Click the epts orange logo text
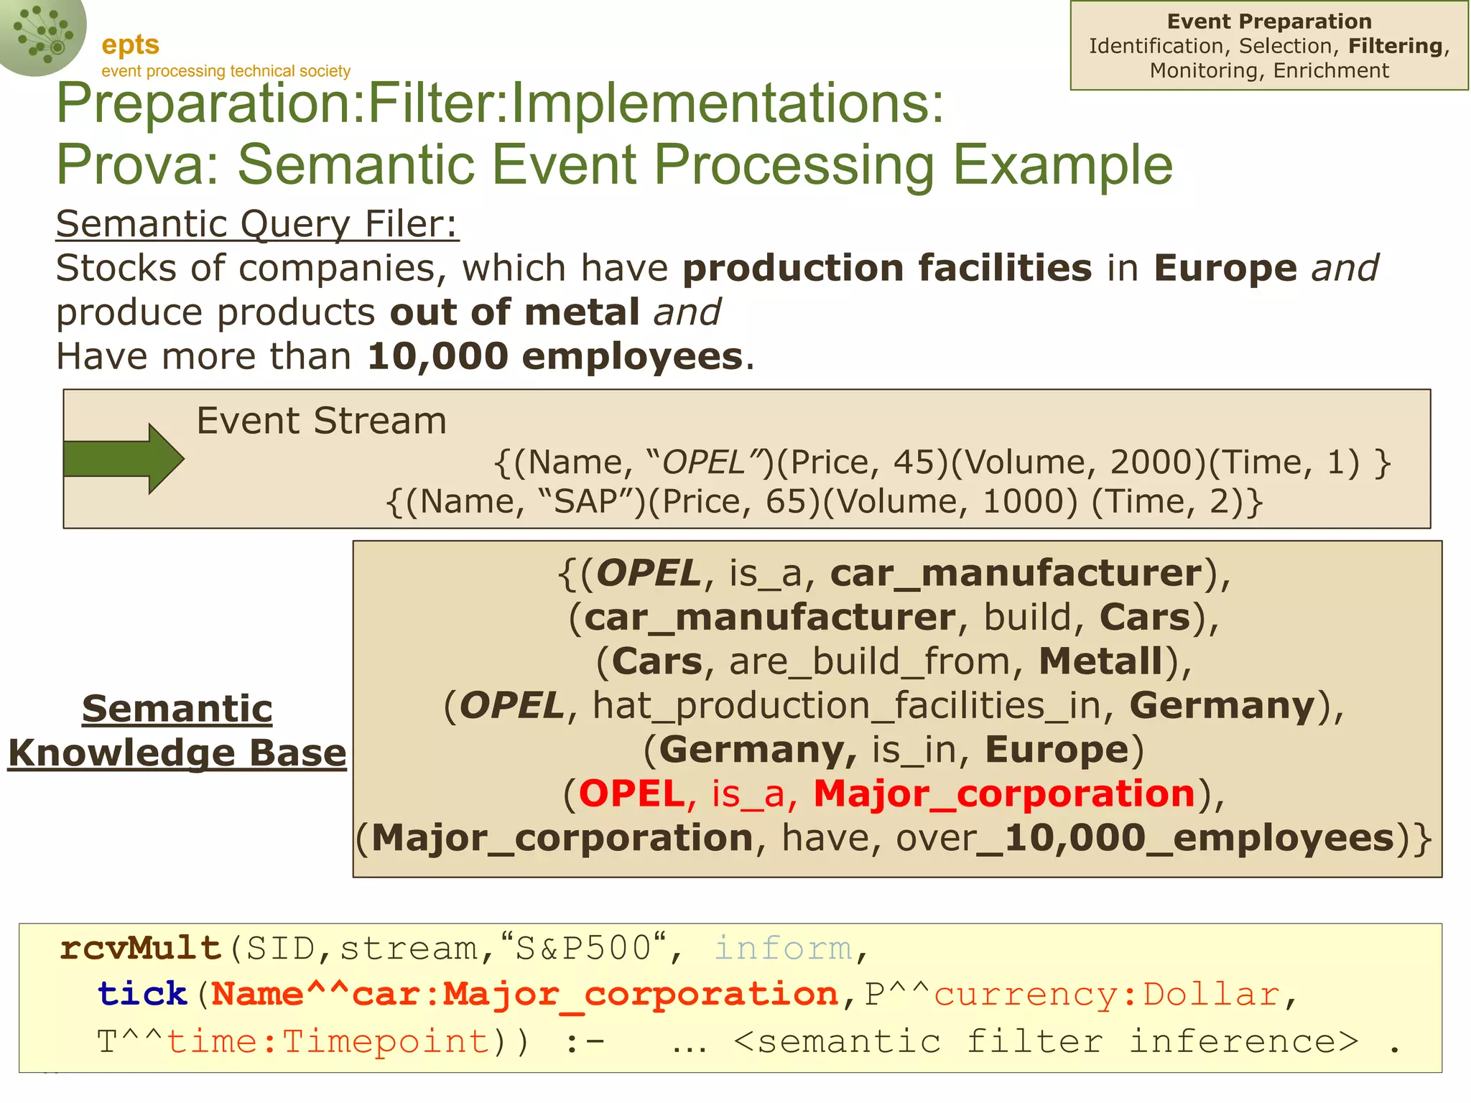This screenshot has width=1471, height=1103. [x=130, y=45]
